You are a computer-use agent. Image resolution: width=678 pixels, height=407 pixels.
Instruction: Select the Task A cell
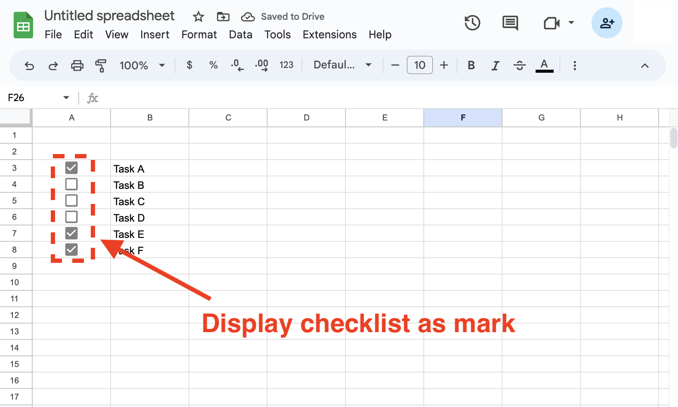click(x=150, y=168)
